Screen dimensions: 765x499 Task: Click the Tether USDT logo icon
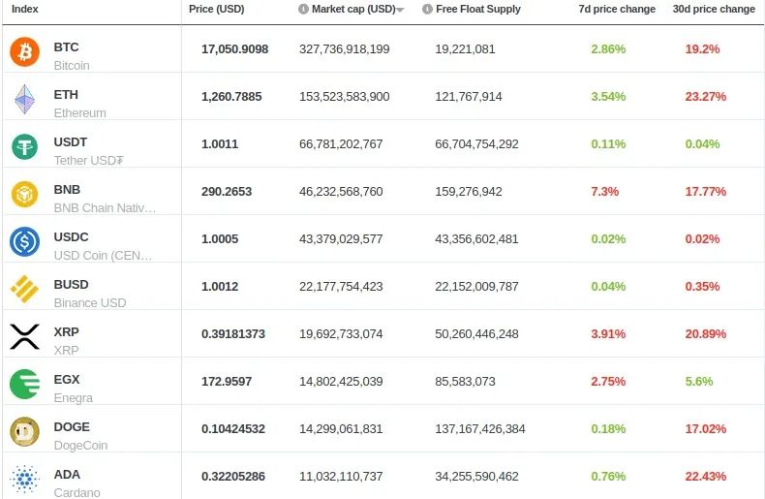[24, 146]
